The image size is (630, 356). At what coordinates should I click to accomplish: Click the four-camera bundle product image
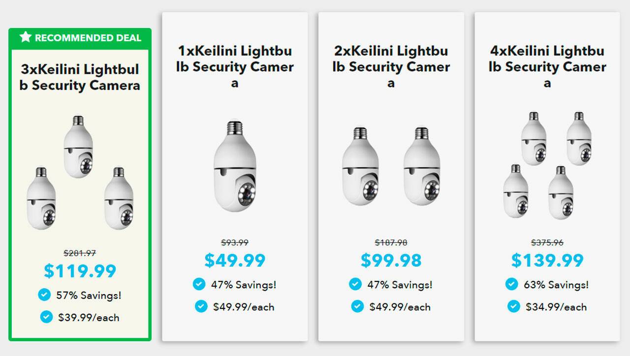click(547, 165)
